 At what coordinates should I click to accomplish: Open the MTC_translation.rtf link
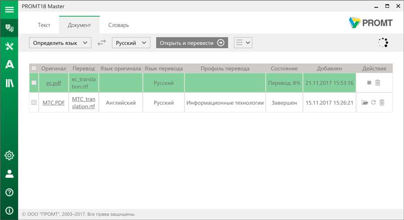click(x=83, y=102)
